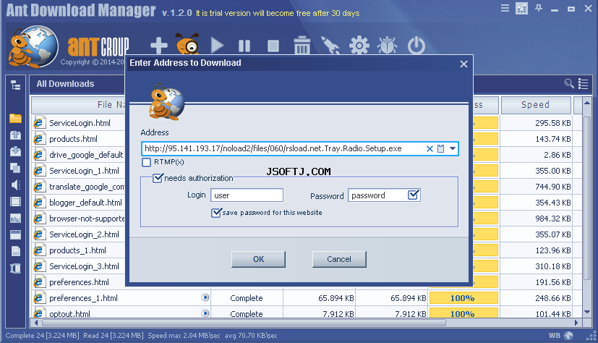The width and height of the screenshot is (598, 343).
Task: Click OK to confirm the download address
Action: 258,259
